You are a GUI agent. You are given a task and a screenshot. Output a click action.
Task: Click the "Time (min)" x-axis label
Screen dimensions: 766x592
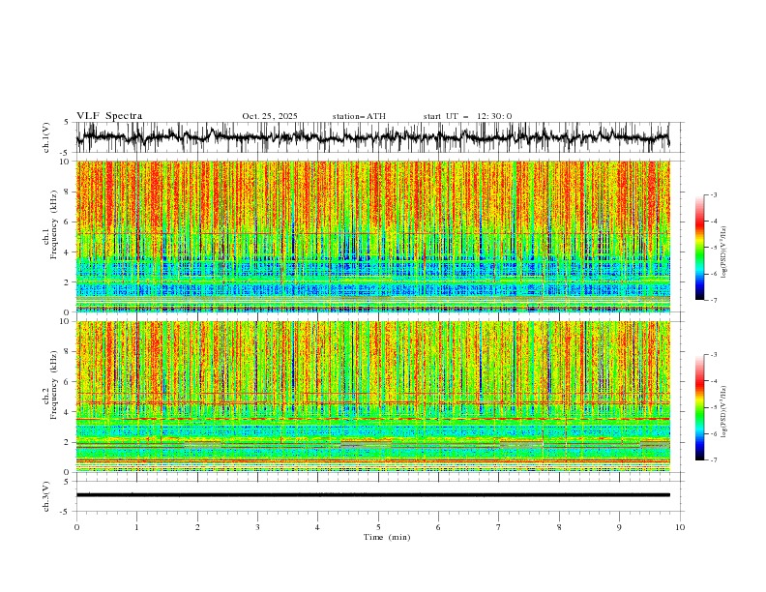[x=387, y=537]
